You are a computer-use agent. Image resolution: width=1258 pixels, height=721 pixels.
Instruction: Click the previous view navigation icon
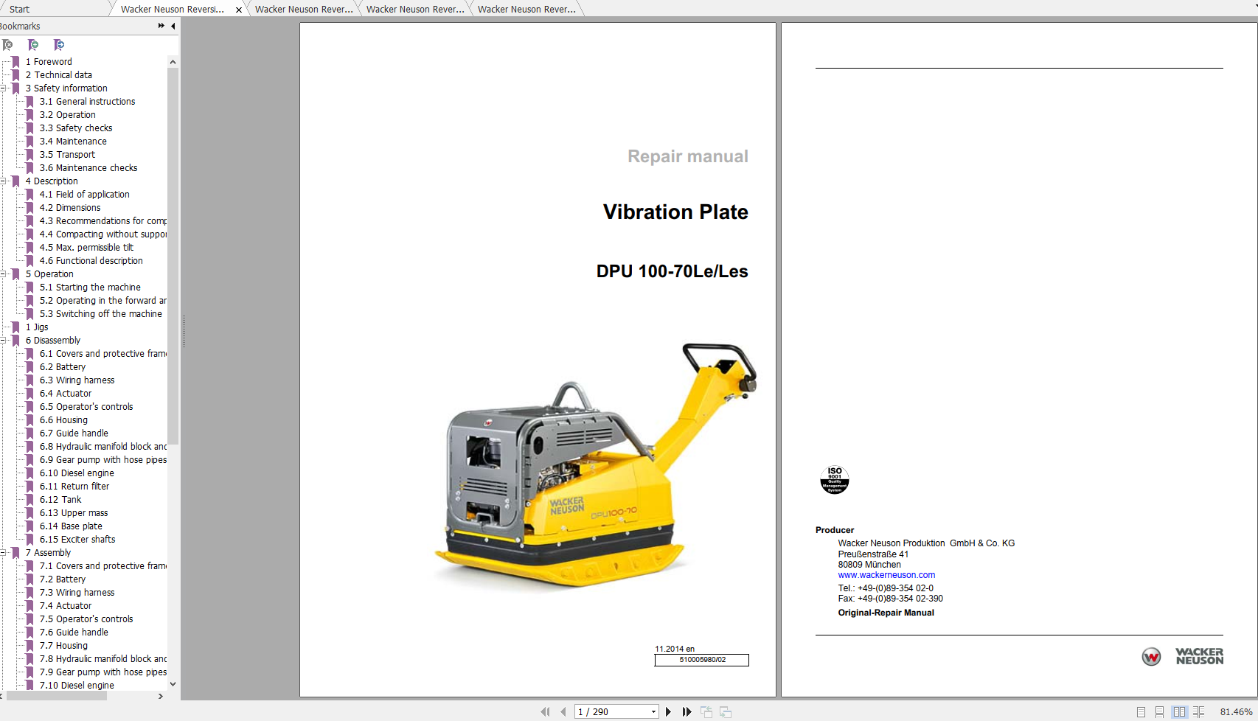pos(706,711)
